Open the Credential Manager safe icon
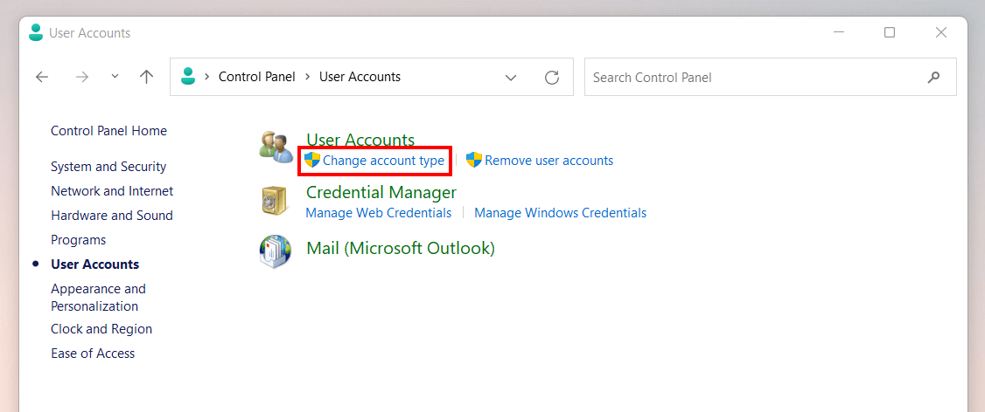The image size is (985, 412). click(274, 201)
